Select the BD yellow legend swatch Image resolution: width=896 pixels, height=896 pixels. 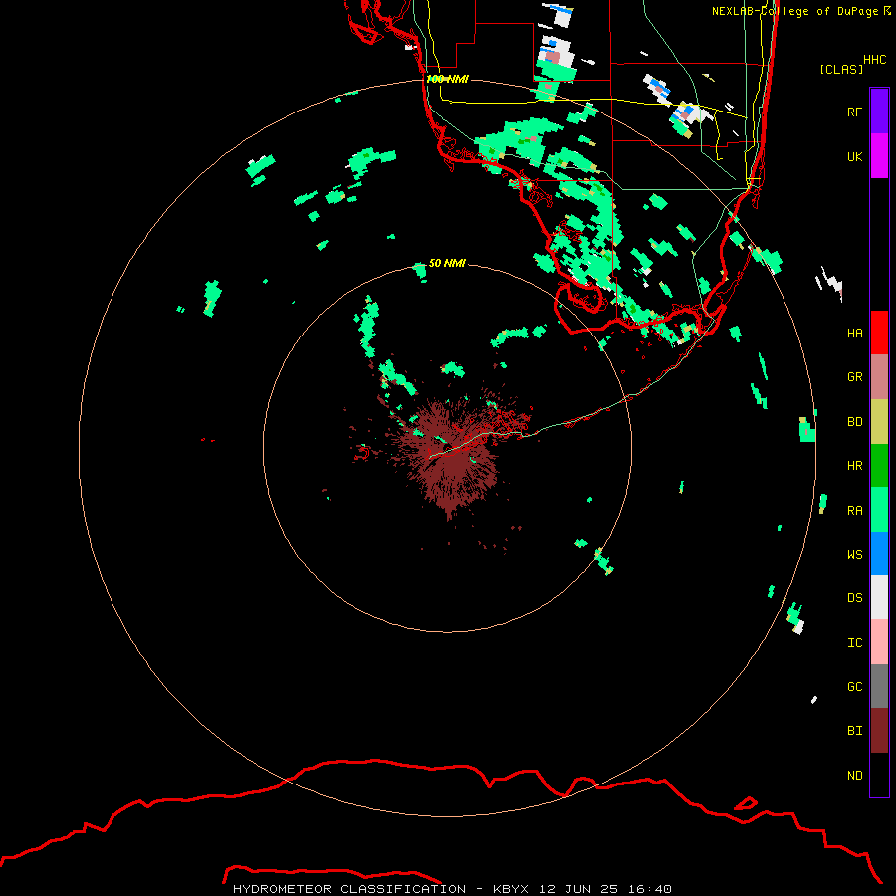[x=879, y=422]
